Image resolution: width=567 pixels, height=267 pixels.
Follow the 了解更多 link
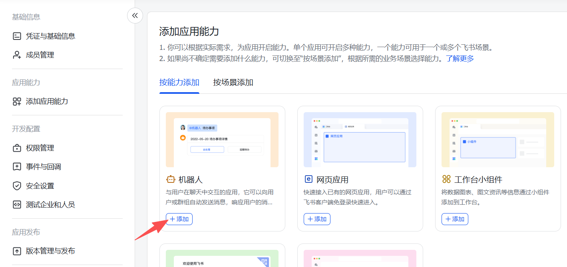[460, 59]
